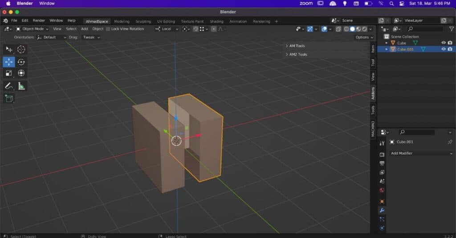Open the Render properties tab icon
Image resolution: width=456 pixels, height=238 pixels.
pyautogui.click(x=382, y=155)
